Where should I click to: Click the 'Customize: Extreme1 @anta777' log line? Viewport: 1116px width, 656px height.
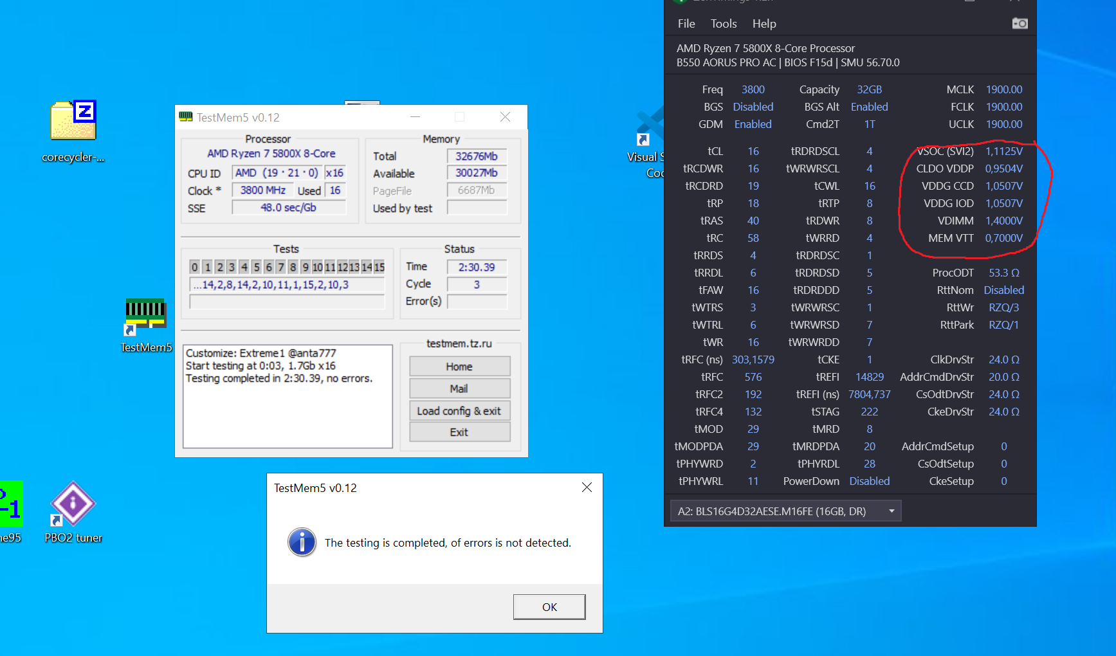click(x=261, y=353)
